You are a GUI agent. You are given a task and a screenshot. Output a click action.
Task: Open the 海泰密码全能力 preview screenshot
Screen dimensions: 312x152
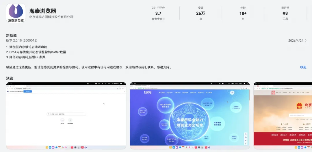pyautogui.click(x=190, y=116)
